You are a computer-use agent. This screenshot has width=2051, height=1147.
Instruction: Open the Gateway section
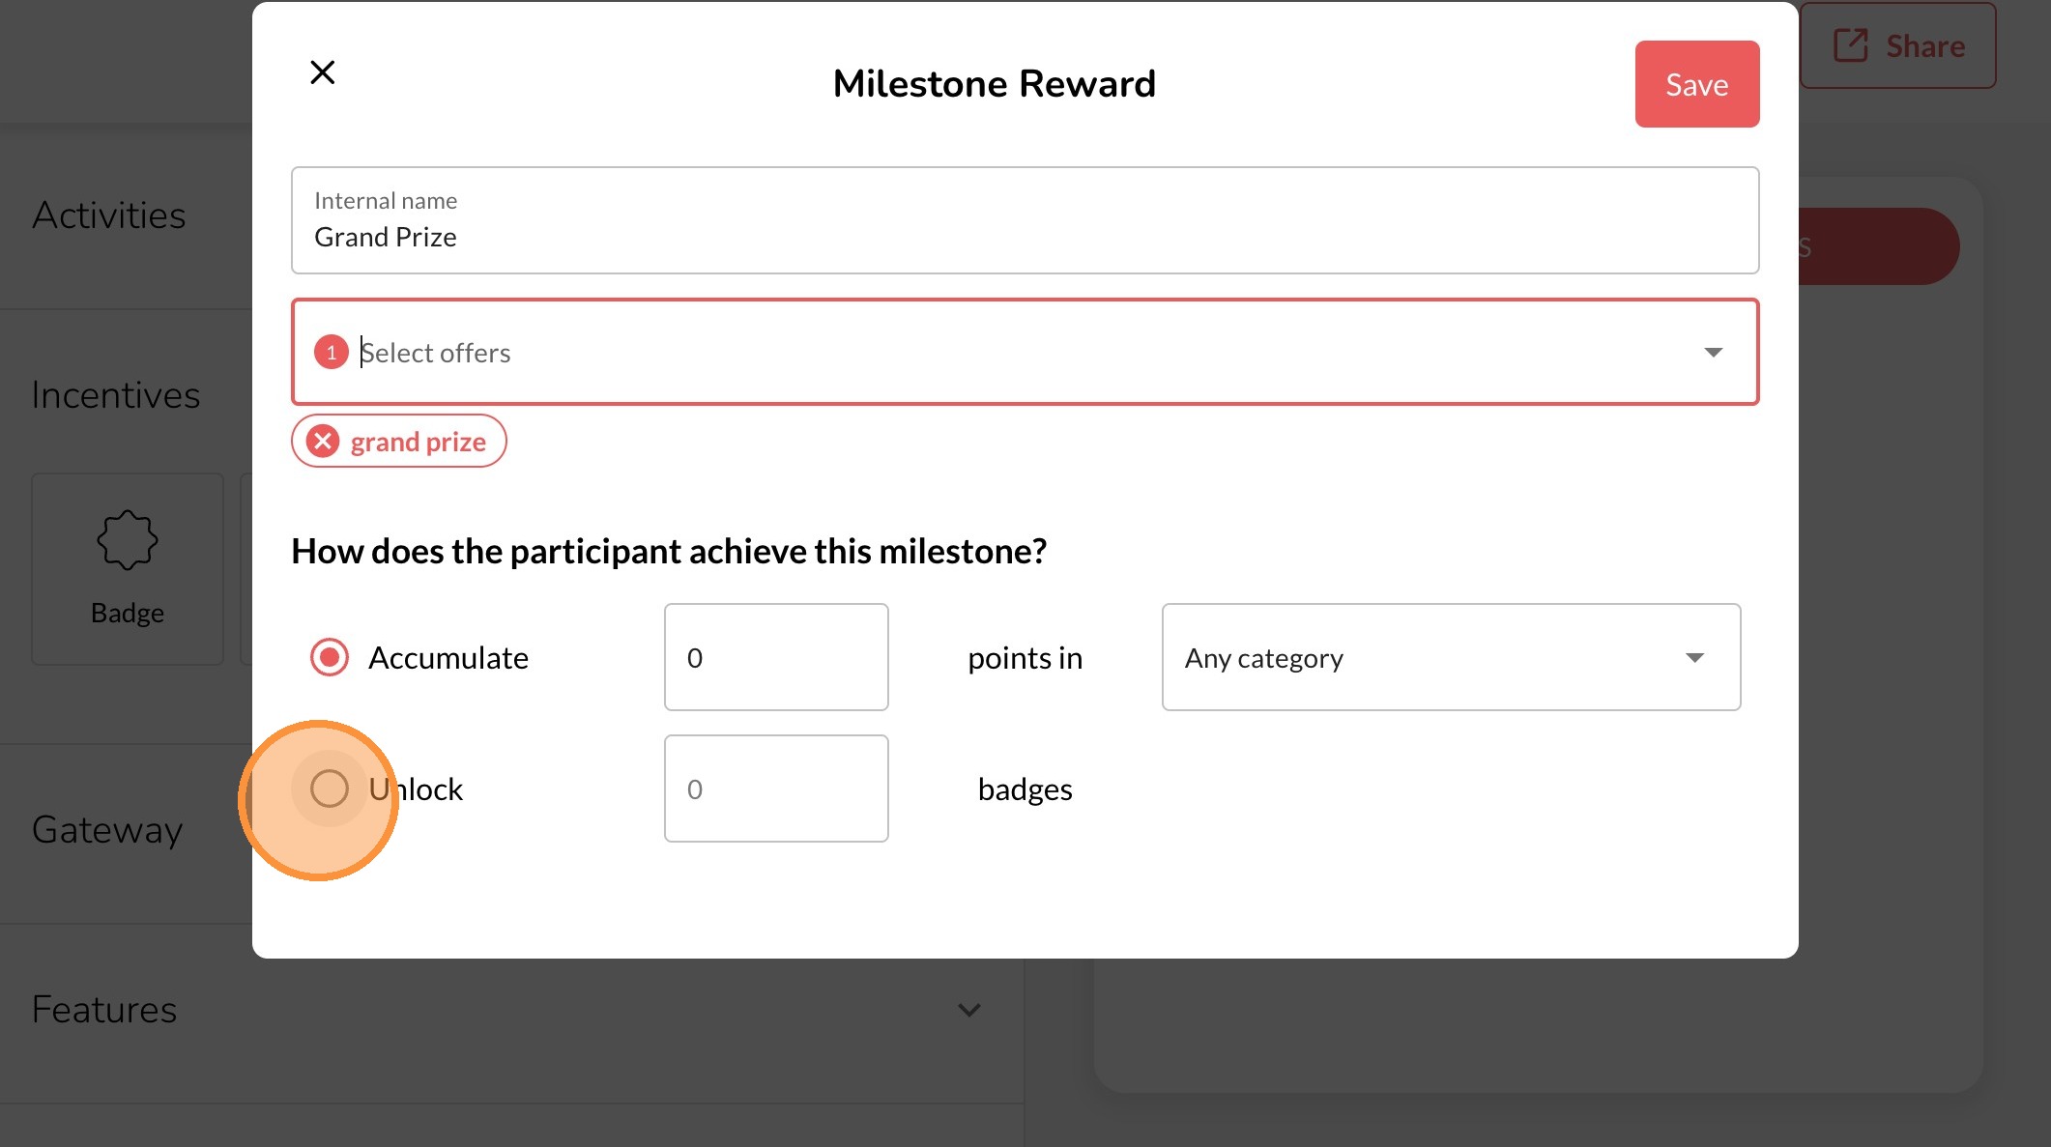point(106,830)
